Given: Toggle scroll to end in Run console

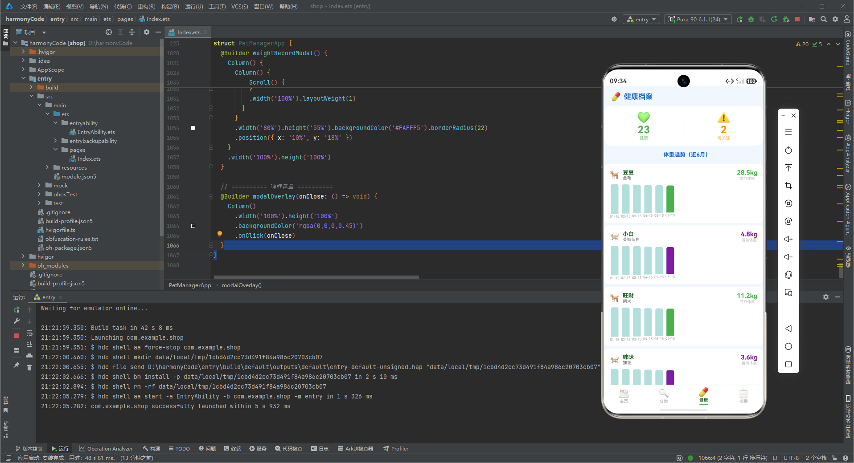Looking at the screenshot, I should (29, 344).
